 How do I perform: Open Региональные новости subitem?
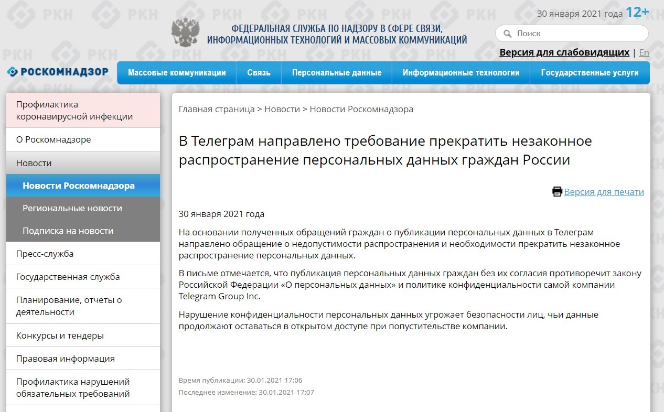point(83,208)
